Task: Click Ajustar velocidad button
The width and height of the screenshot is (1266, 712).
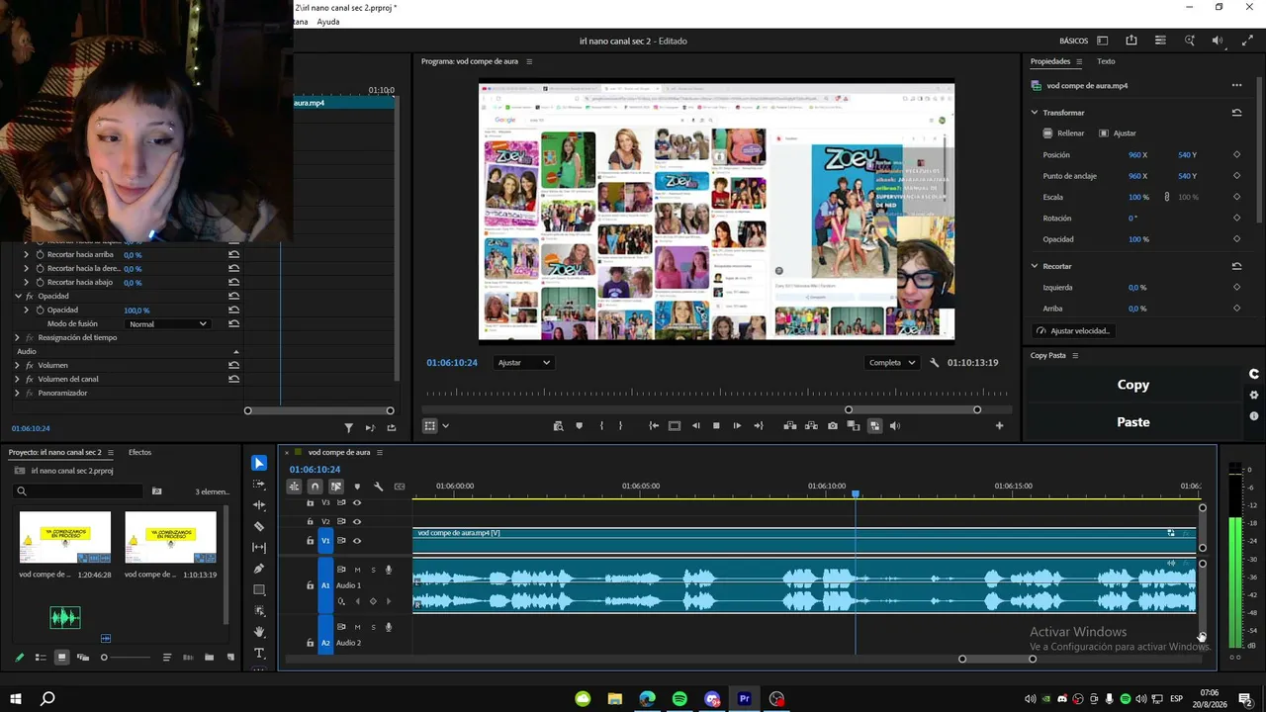Action: (1073, 331)
